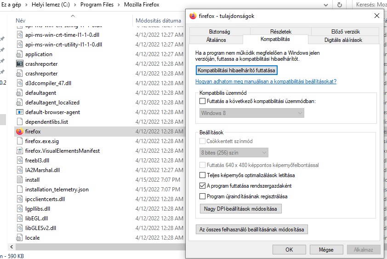Screen dimensions: 387x259
Task: Open the Windows 8 compatibility mode dropdown
Action: point(252,113)
